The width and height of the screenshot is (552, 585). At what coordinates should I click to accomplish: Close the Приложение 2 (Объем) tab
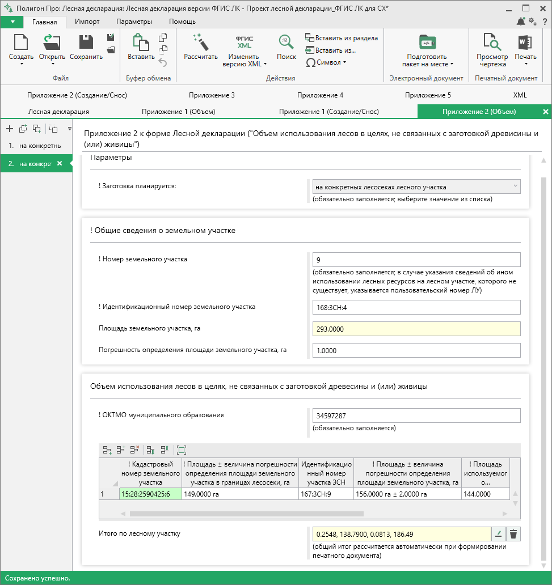pyautogui.click(x=545, y=112)
